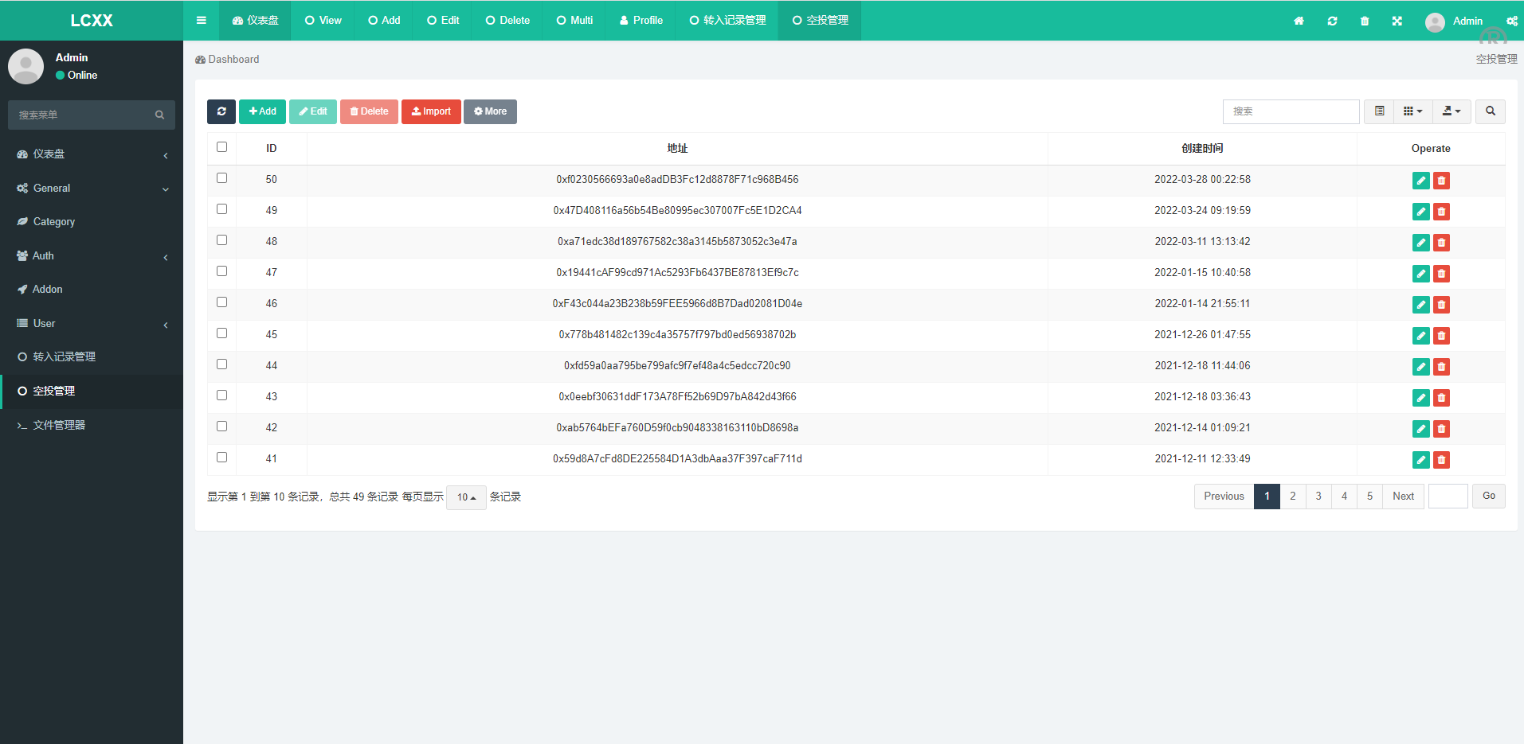Click the Import button
This screenshot has width=1524, height=744.
point(431,111)
